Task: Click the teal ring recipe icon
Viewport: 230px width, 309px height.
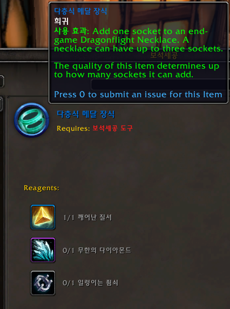Action: click(x=31, y=120)
